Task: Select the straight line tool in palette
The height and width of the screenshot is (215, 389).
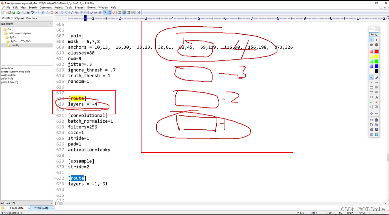Action: pos(371,83)
